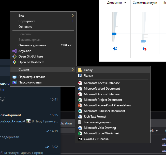Click the Microsoft Word Document icon
Viewport: 166px width, 155px height.
click(x=80, y=89)
